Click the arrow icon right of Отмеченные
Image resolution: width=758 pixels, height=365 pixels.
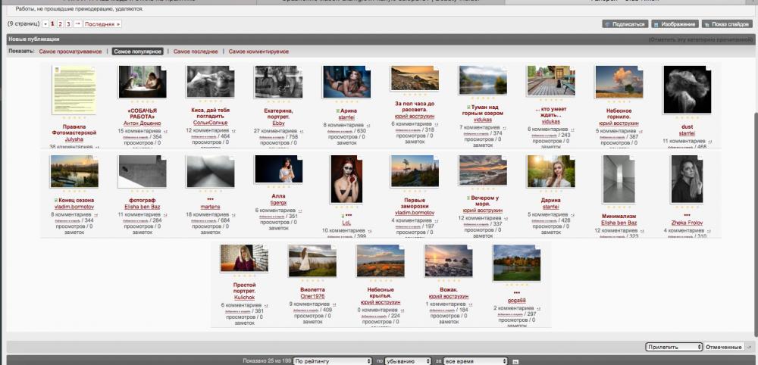pyautogui.click(x=749, y=347)
